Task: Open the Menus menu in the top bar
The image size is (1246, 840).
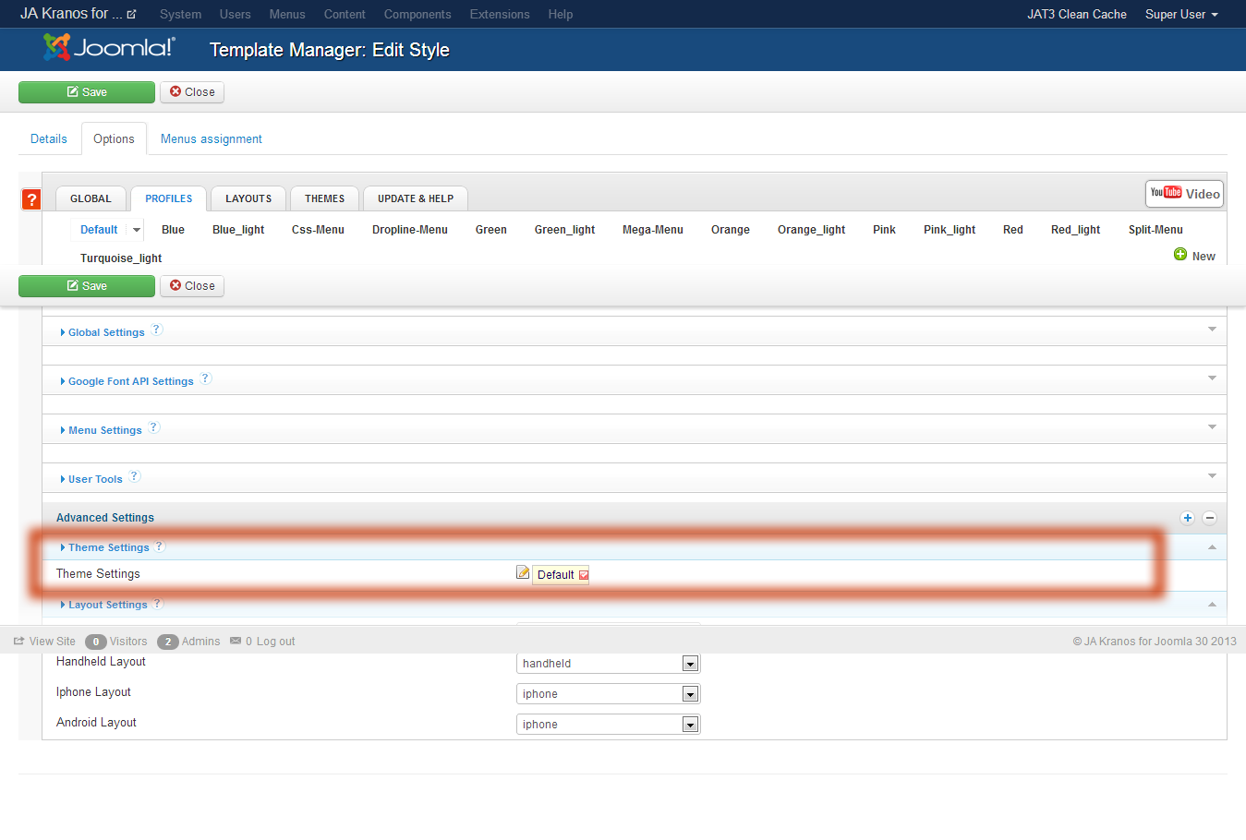Action: (x=287, y=15)
